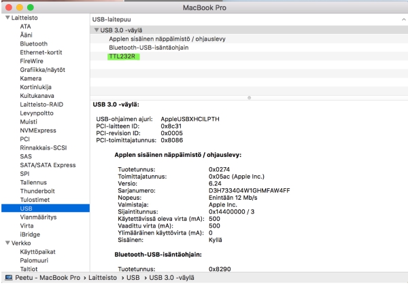Select SPI in the sidebar
Viewport: 408px width, 284px height.
point(24,174)
